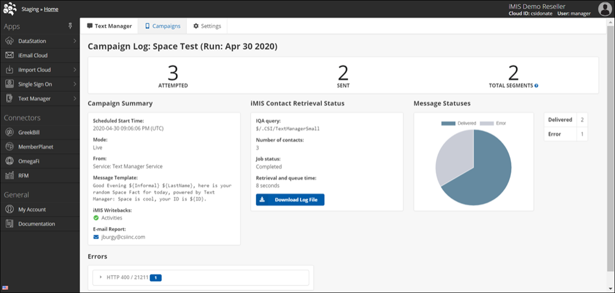Toggle the Error legend in pie chart
615x293 pixels.
492,123
